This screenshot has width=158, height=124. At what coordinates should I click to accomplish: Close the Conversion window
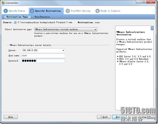click(x=151, y=2)
